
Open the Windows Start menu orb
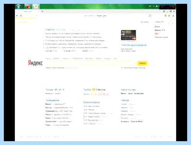pos(18,6)
